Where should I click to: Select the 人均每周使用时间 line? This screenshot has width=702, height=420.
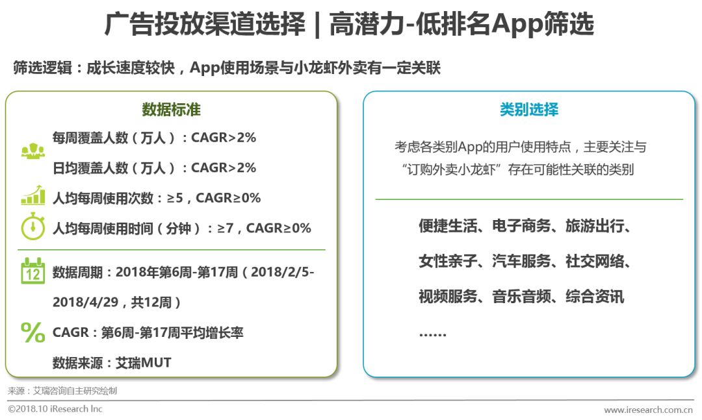182,228
